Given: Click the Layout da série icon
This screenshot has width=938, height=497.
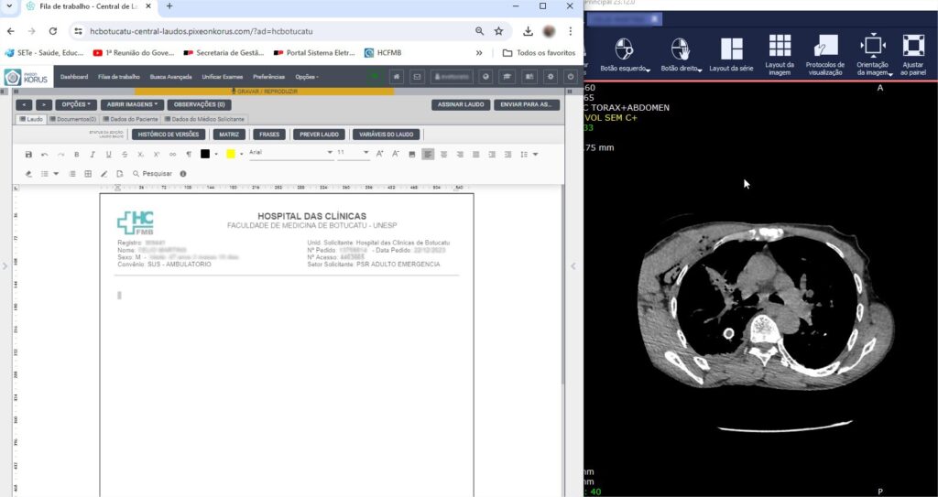Looking at the screenshot, I should click(731, 49).
